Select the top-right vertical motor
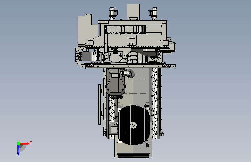 click(x=153, y=14)
